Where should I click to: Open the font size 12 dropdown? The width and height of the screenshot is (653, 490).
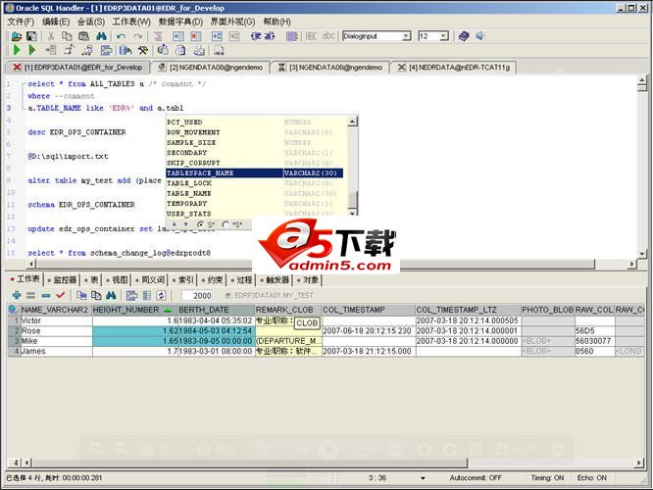(443, 36)
